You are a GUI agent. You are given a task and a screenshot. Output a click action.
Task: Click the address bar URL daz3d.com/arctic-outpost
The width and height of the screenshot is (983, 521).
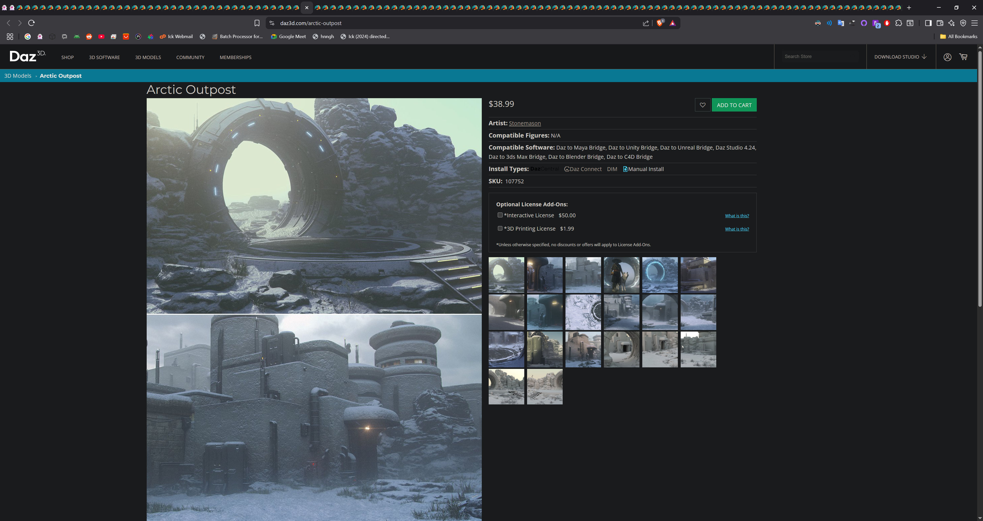(x=311, y=23)
